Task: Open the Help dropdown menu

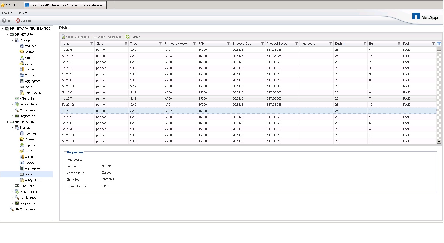Action: tap(22, 13)
